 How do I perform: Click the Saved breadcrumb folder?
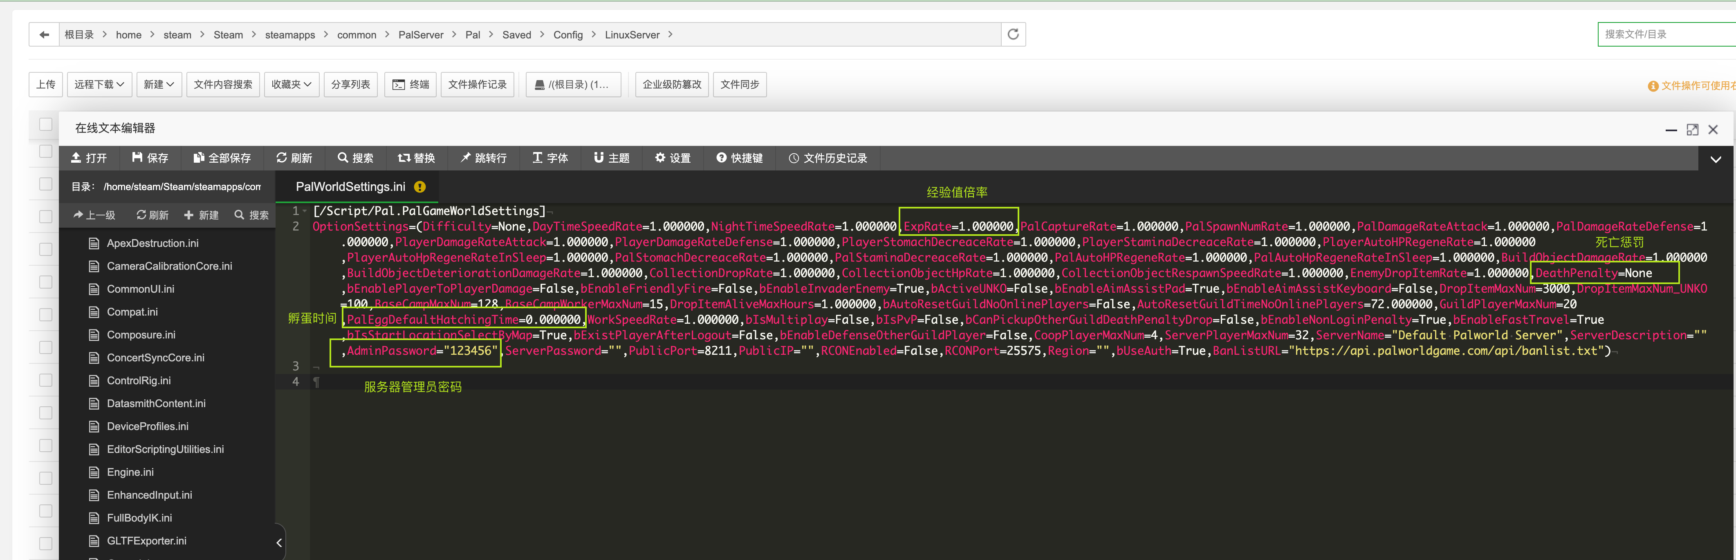click(516, 35)
